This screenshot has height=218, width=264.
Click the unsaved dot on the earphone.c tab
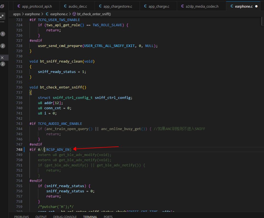pyautogui.click(x=256, y=6)
